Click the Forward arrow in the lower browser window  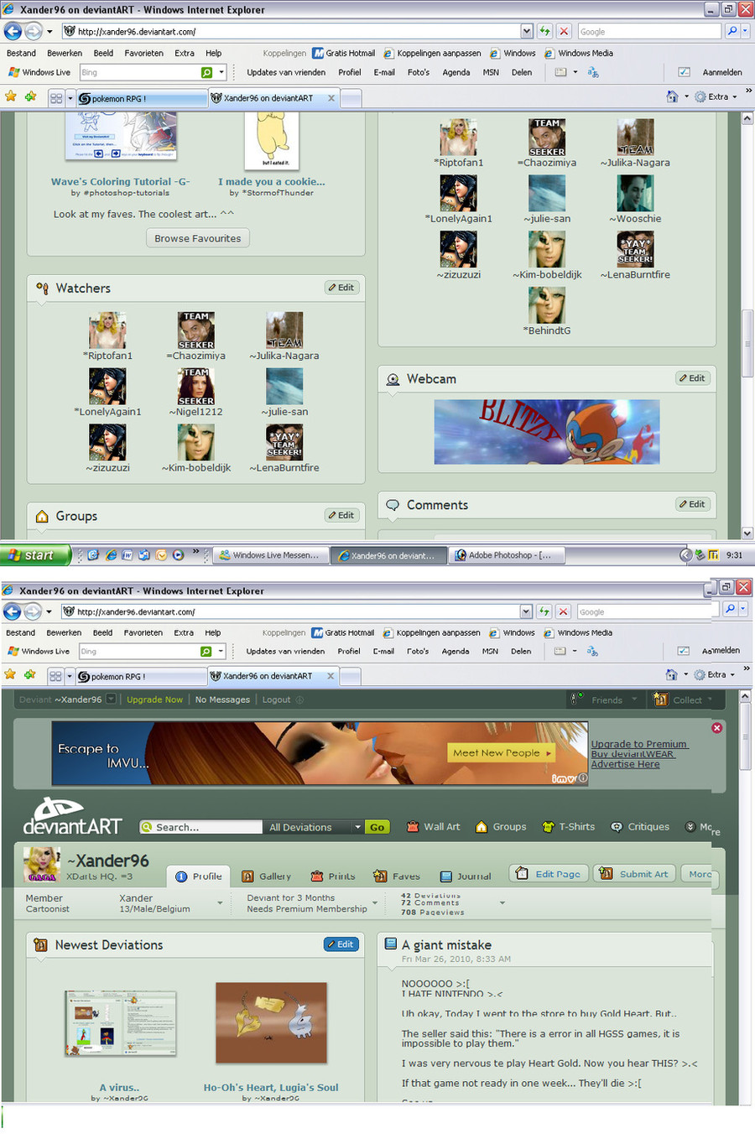coord(32,611)
